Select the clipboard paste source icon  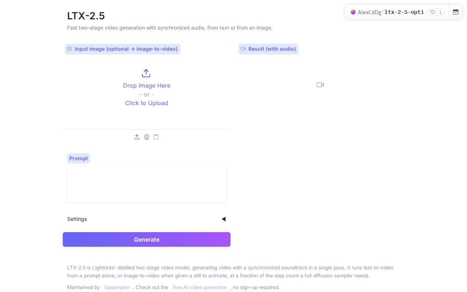click(x=156, y=137)
